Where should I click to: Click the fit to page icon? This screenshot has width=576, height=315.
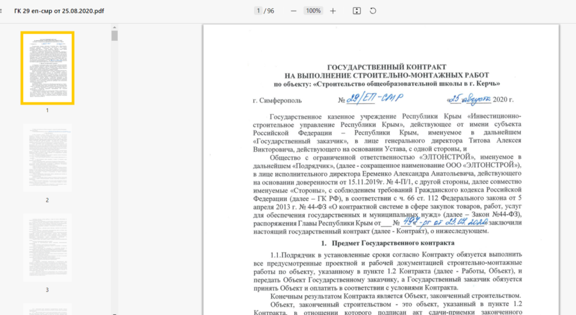coord(356,11)
